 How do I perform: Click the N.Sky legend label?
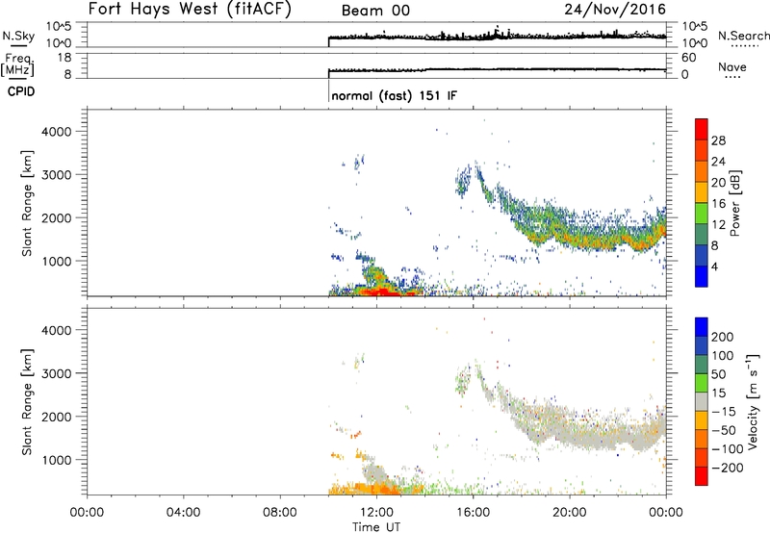[x=18, y=36]
